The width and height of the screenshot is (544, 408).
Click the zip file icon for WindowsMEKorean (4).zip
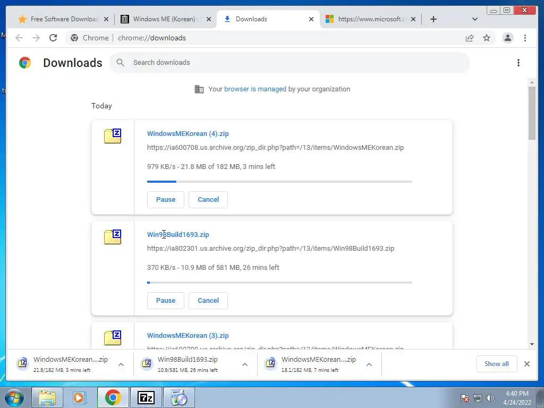(113, 136)
